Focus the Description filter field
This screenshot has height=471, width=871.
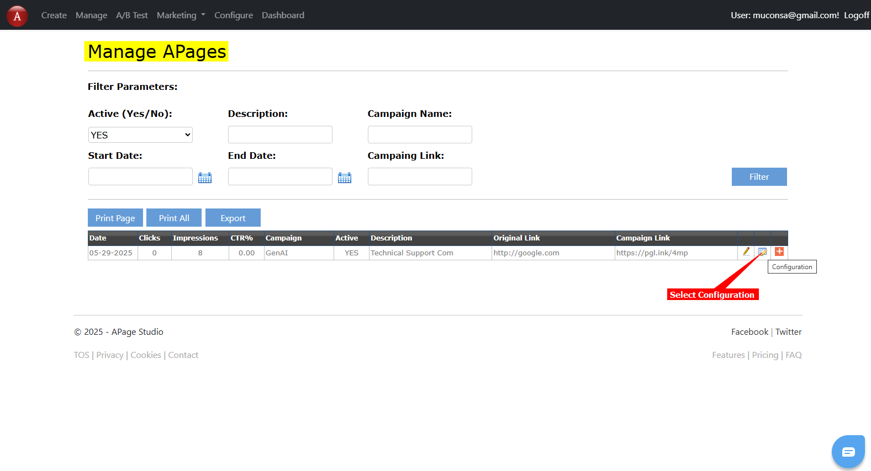(280, 135)
